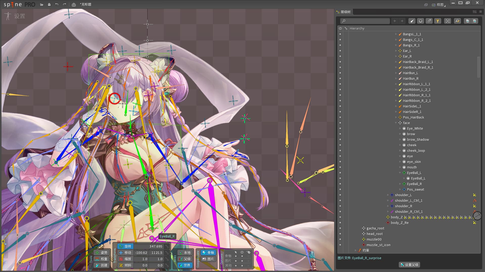Activate the Shear (倾斜) transform tool

(x=125, y=265)
